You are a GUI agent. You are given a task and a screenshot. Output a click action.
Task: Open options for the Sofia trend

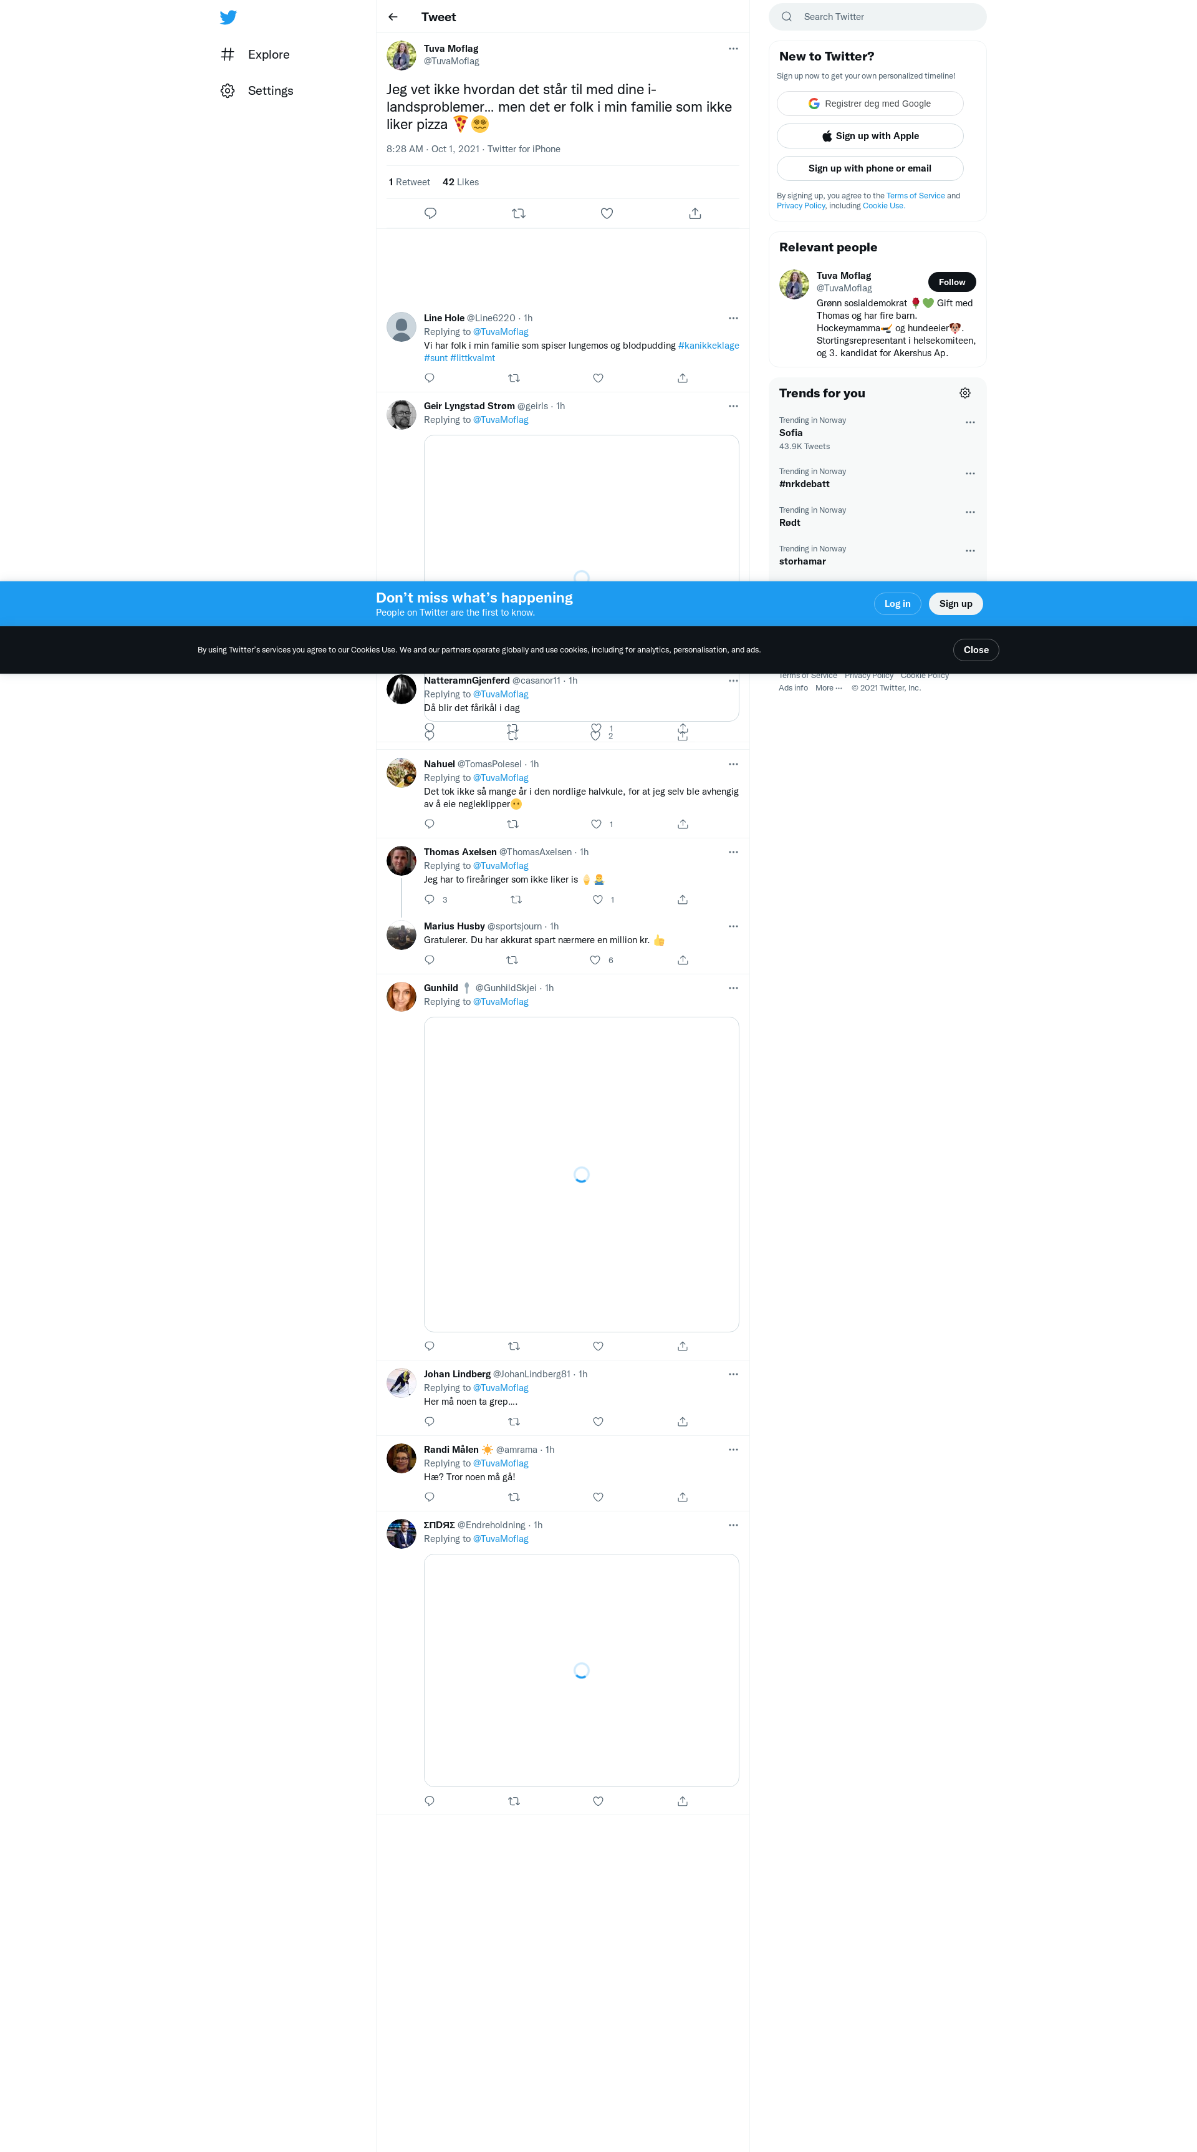970,423
